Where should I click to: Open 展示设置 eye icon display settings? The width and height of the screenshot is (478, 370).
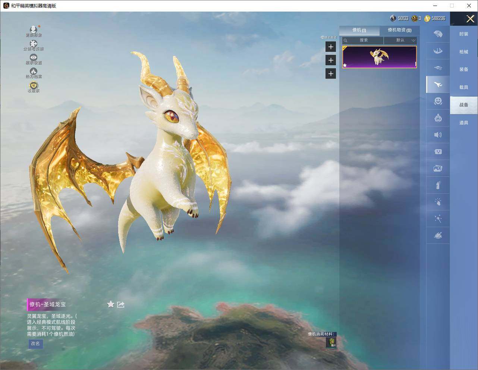tap(34, 57)
